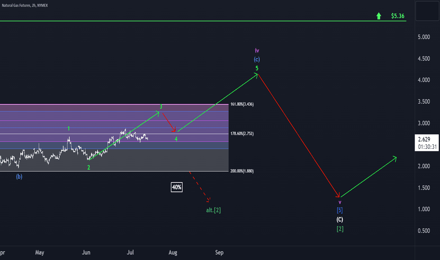
Task: Select the 161.80%(3.436) Fibonacci label
Action: click(x=242, y=104)
